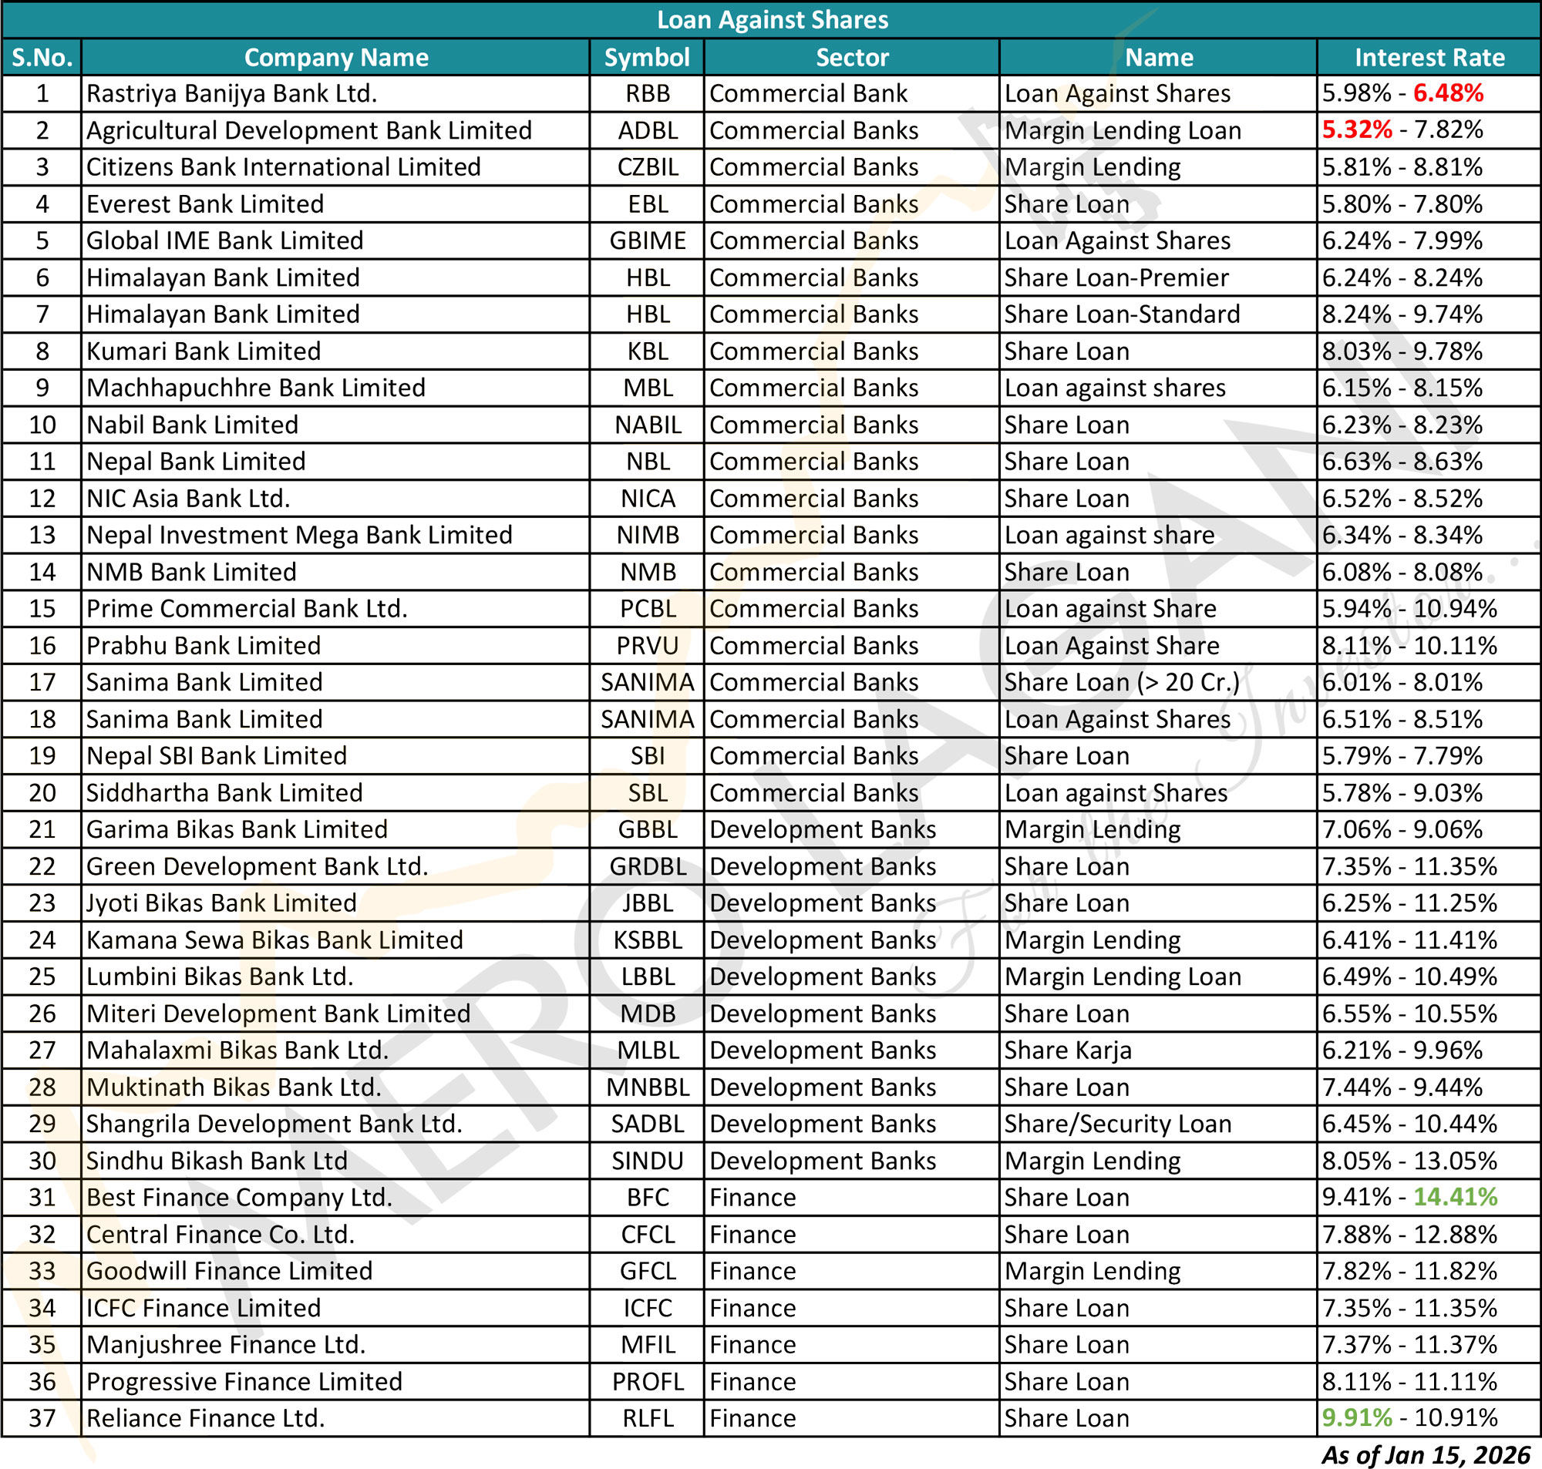
Task: Click Share Karja name cell
Action: (1067, 1050)
